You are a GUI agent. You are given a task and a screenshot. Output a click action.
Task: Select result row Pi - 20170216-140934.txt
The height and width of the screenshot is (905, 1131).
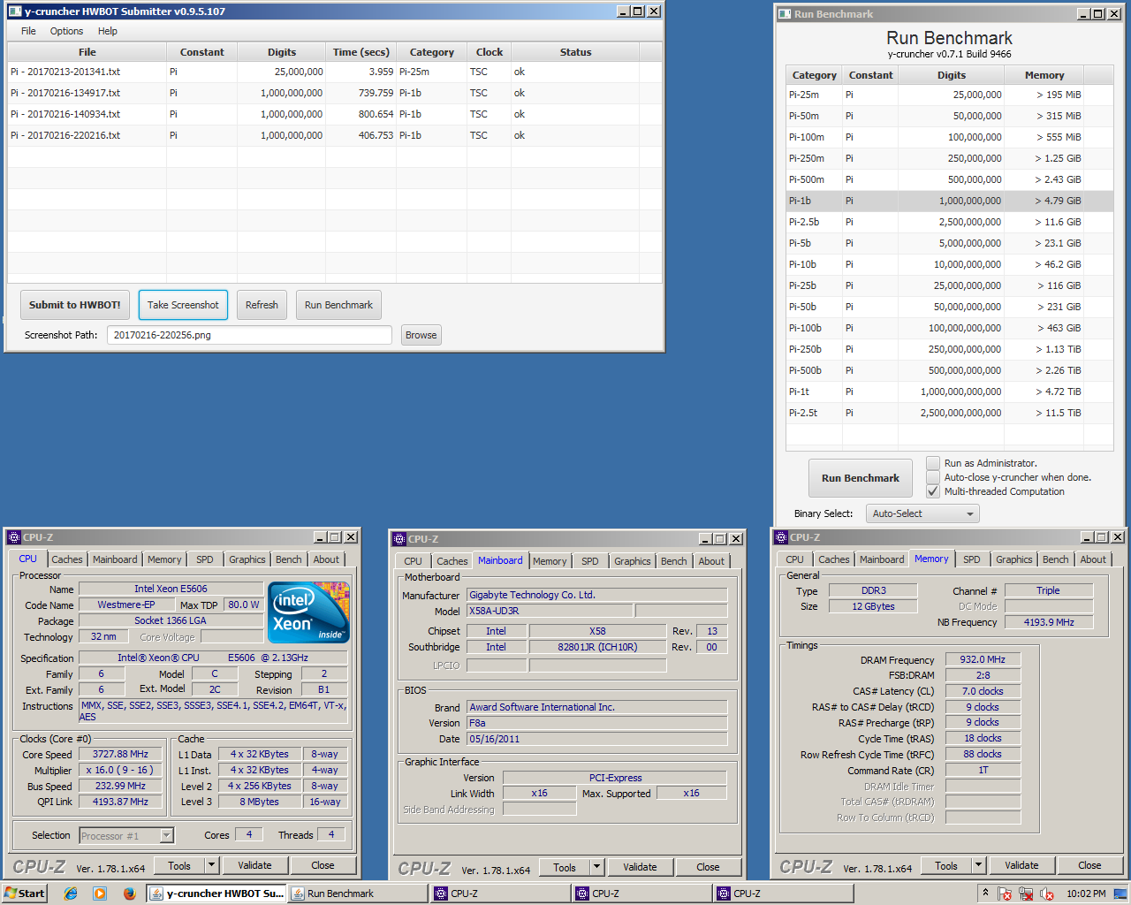pyautogui.click(x=334, y=114)
